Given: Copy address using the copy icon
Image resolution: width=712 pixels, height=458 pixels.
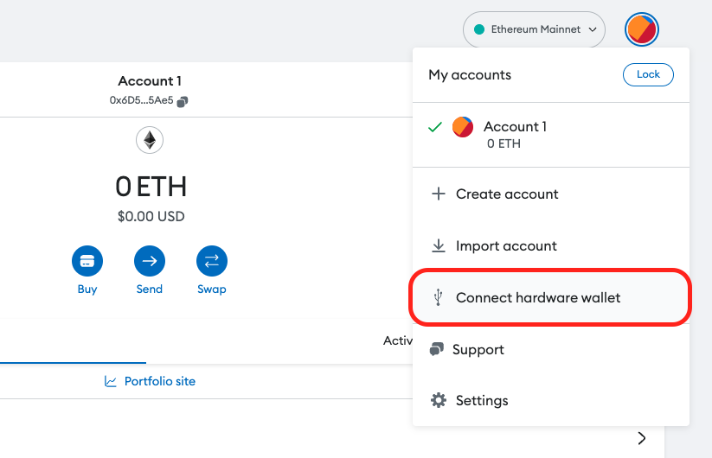Looking at the screenshot, I should (x=183, y=102).
